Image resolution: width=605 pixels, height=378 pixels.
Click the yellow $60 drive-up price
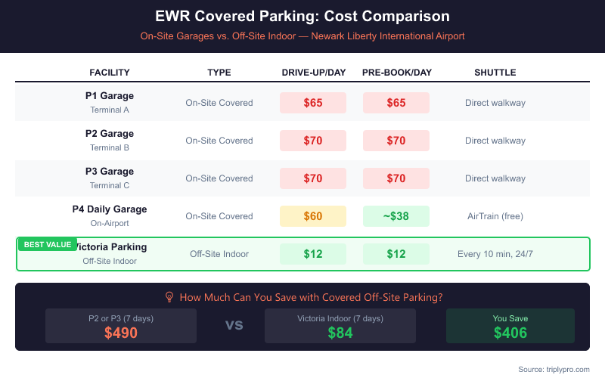313,216
